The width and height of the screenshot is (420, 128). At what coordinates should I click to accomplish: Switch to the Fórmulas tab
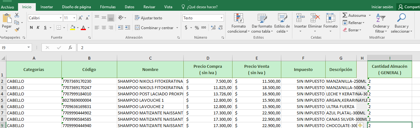pyautogui.click(x=108, y=7)
